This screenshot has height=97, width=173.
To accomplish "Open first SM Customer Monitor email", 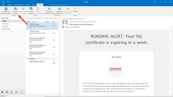I will click(x=42, y=40).
